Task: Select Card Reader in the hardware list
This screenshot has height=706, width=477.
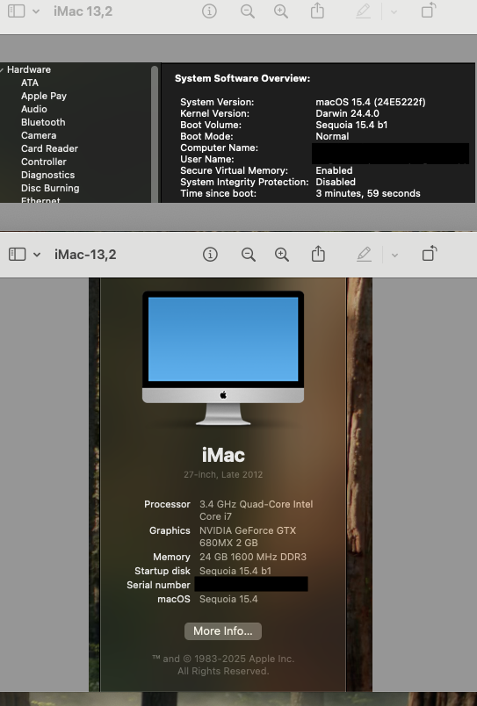Action: coord(49,148)
